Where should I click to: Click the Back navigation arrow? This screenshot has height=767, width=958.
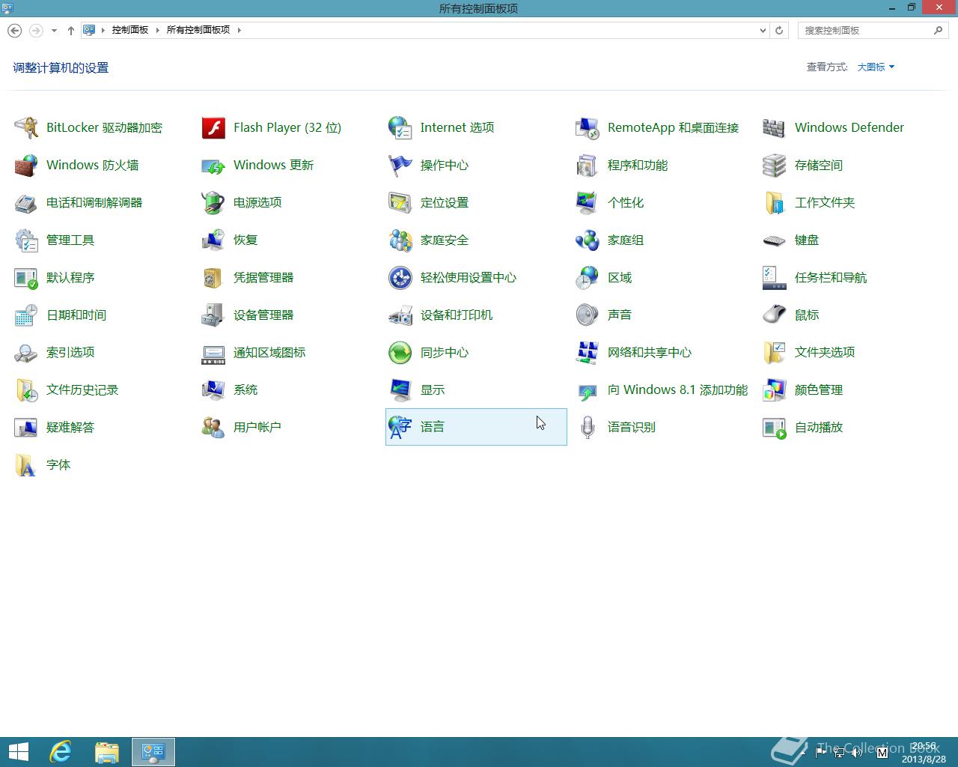14,31
